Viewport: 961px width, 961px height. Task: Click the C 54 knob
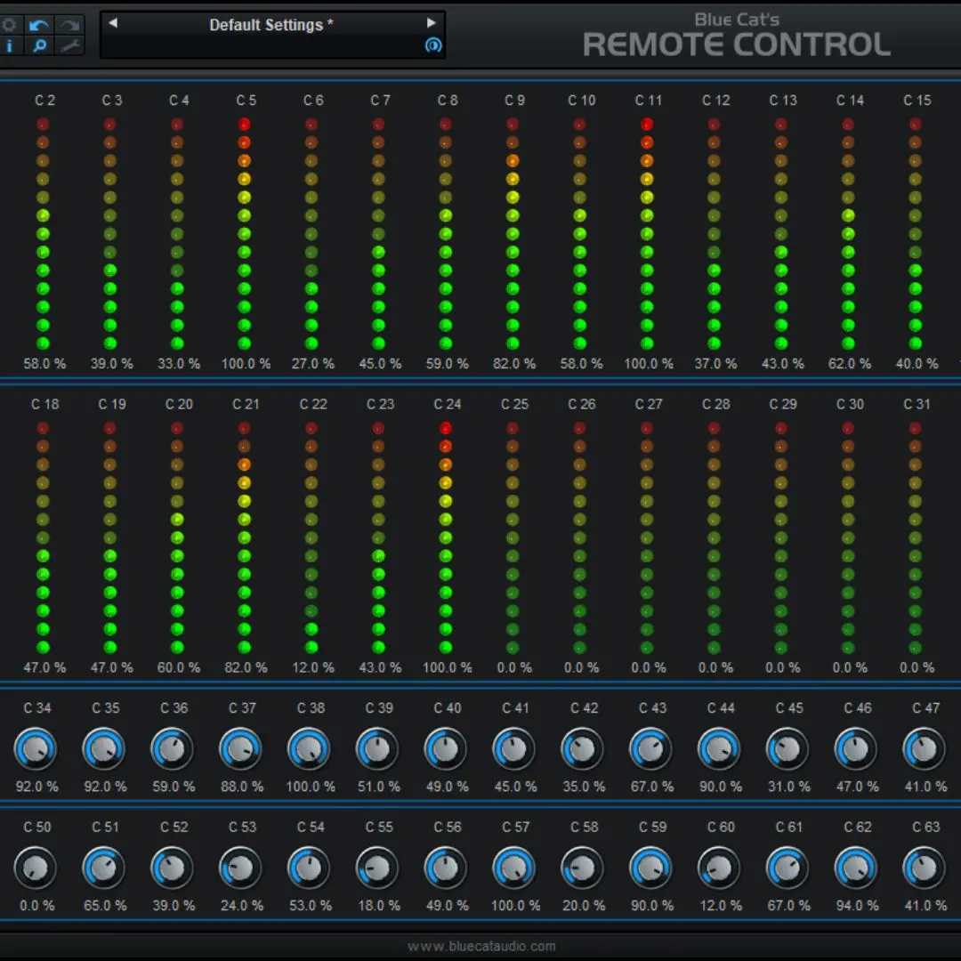309,868
